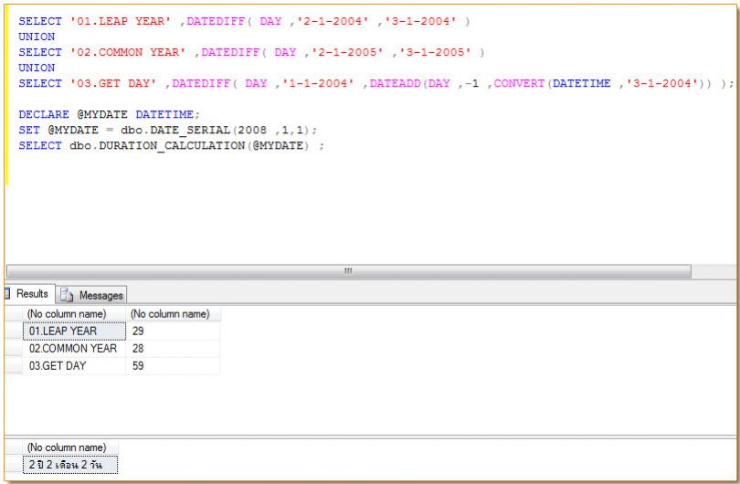Open the Messages tab
The image size is (740, 484).
tap(92, 295)
